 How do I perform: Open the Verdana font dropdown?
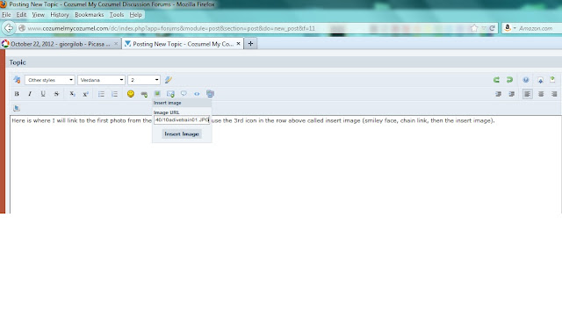pyautogui.click(x=102, y=80)
